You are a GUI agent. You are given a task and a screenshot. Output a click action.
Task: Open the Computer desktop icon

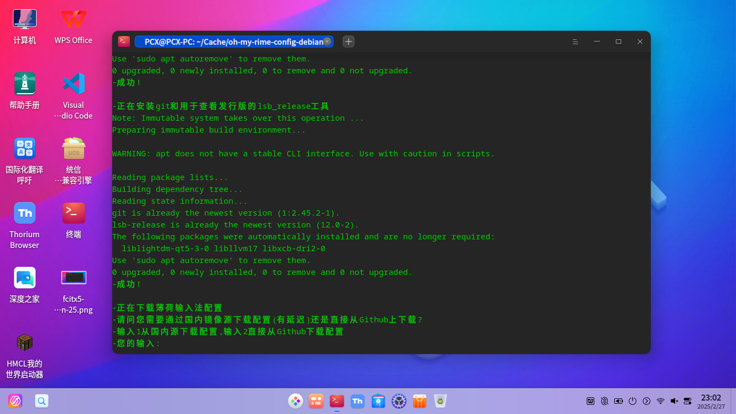pos(25,19)
